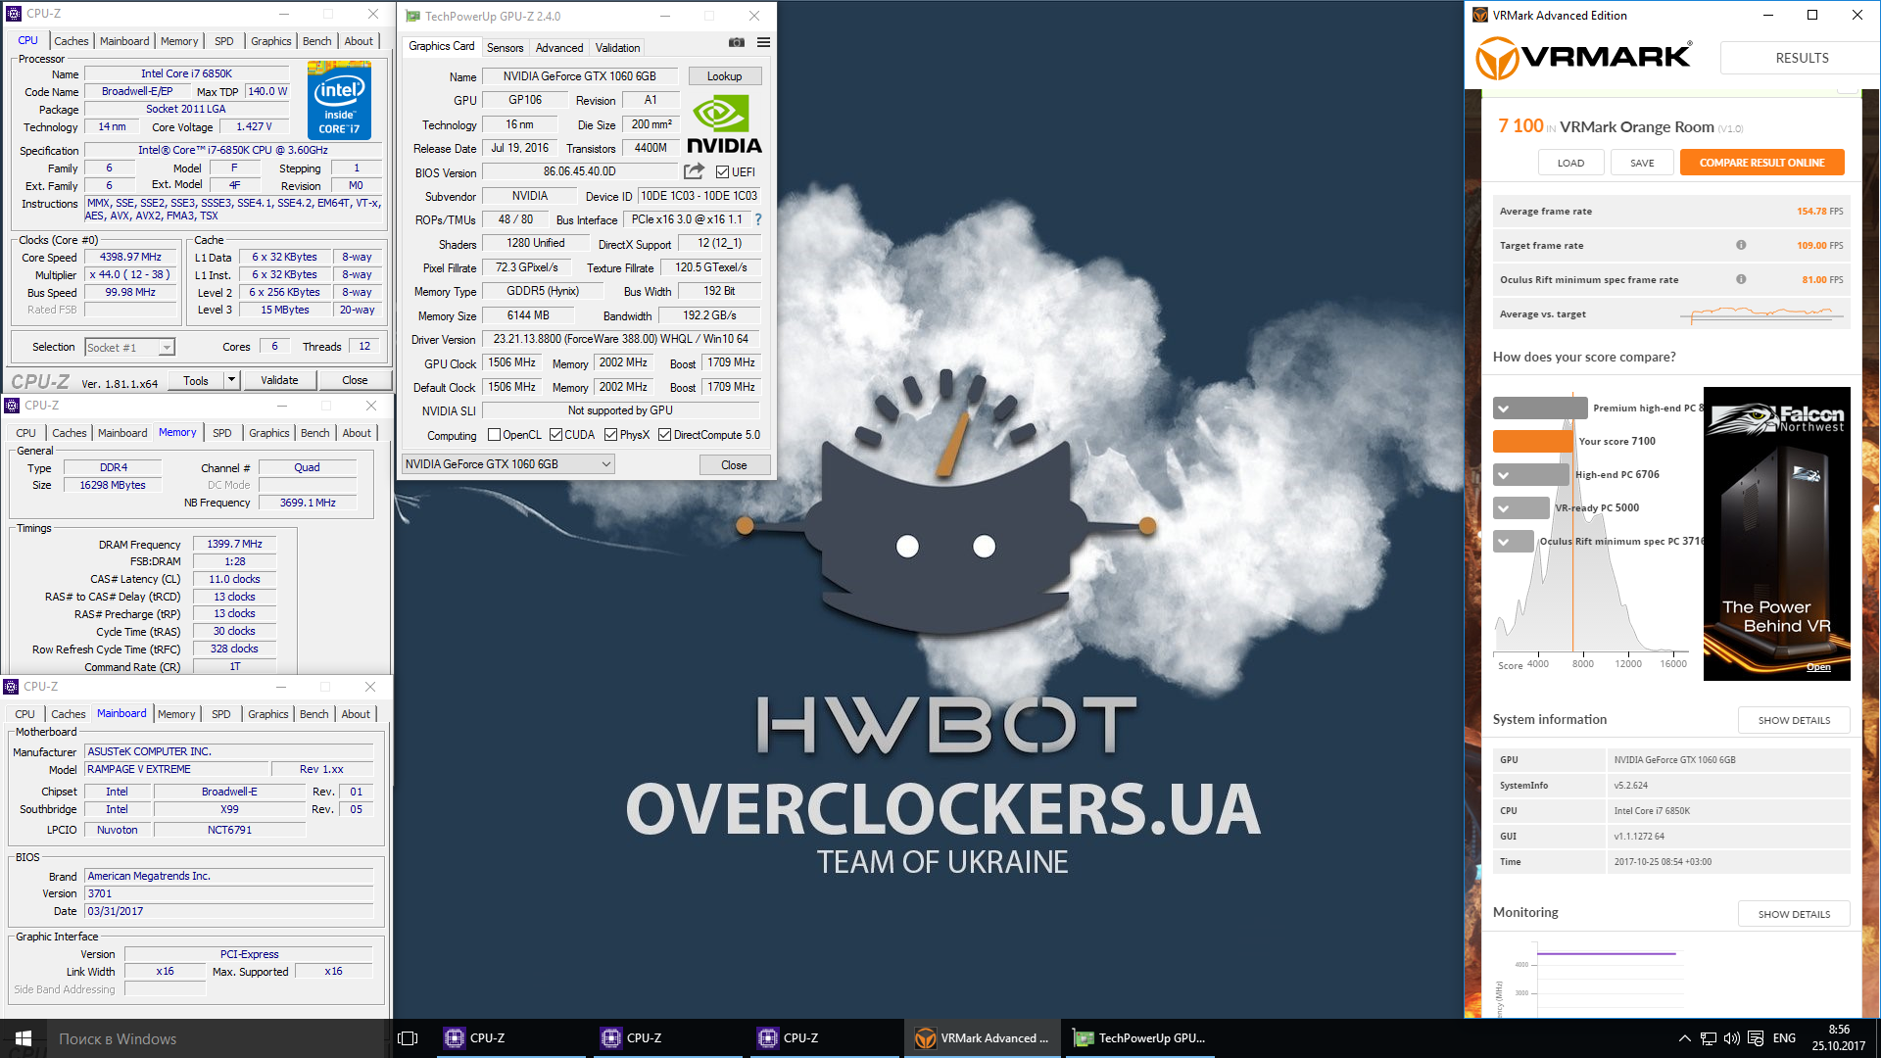Click the Lookup button in GPU-Z
Viewport: 1881px width, 1058px height.
pos(724,76)
